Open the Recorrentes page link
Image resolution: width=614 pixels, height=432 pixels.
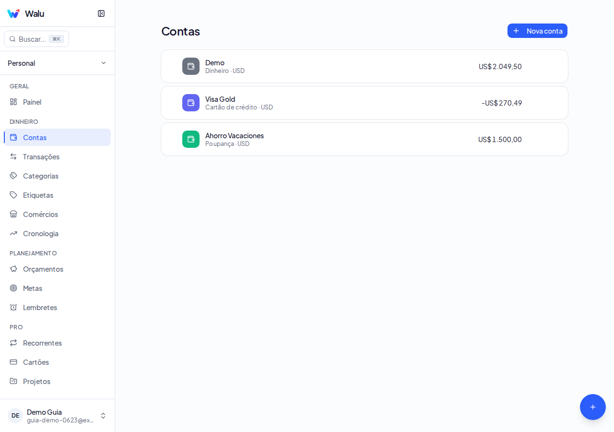(x=57, y=343)
